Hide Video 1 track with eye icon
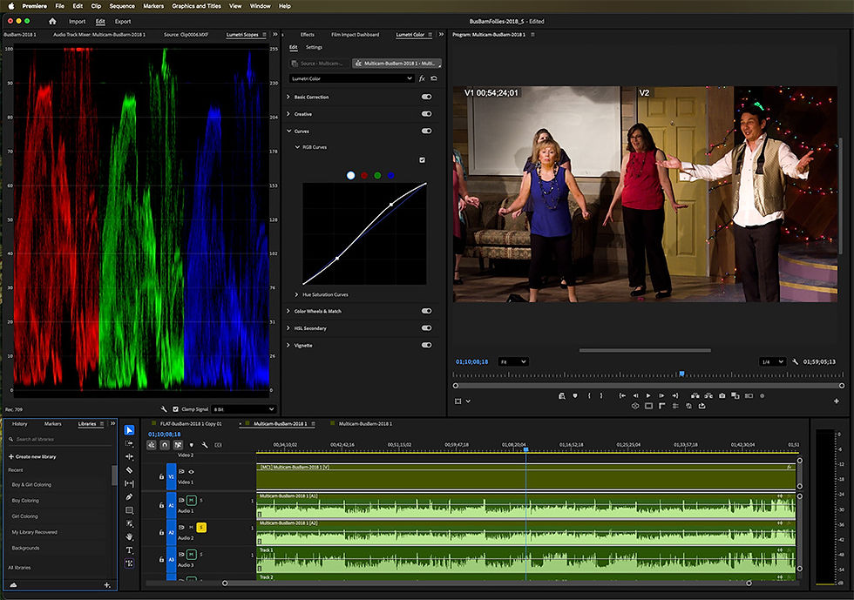 click(191, 471)
